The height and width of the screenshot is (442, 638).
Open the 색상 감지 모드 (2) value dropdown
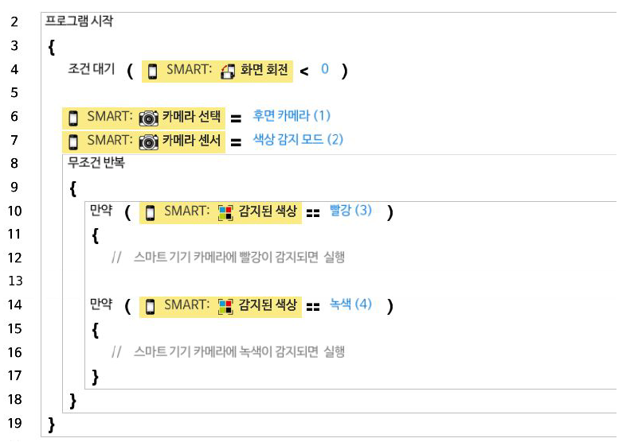click(x=297, y=140)
